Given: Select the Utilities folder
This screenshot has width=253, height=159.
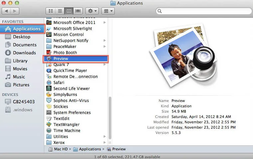Looking at the screenshot, I should click(76, 137).
